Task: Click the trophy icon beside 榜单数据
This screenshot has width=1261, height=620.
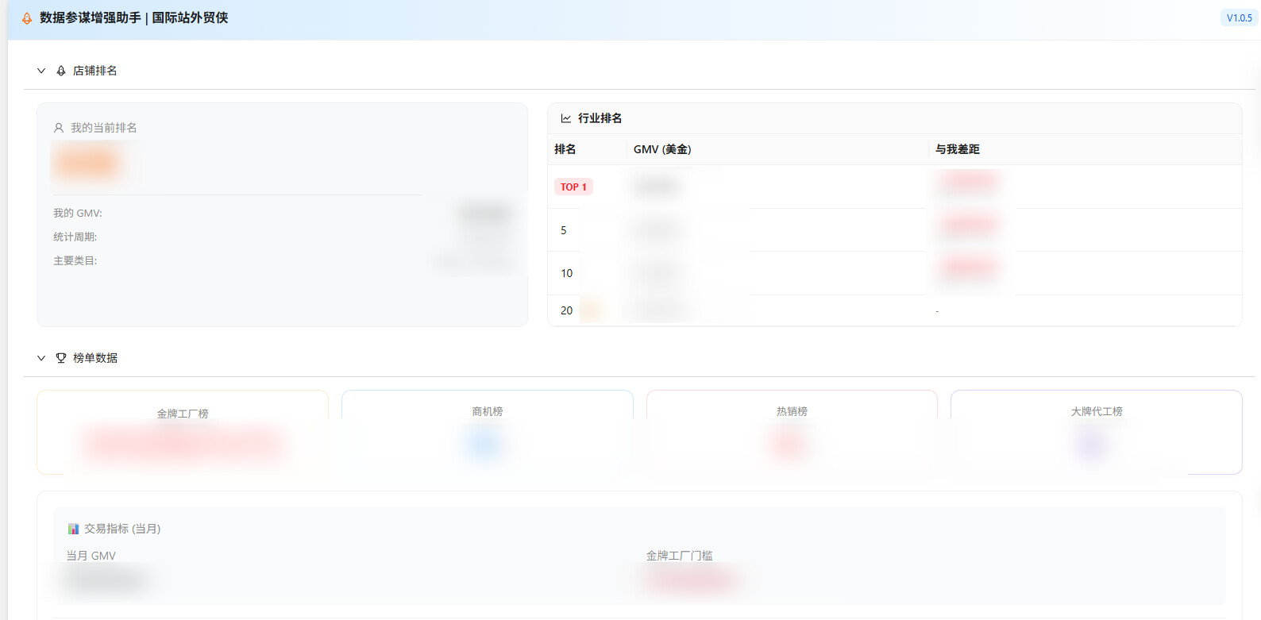Action: pos(61,358)
